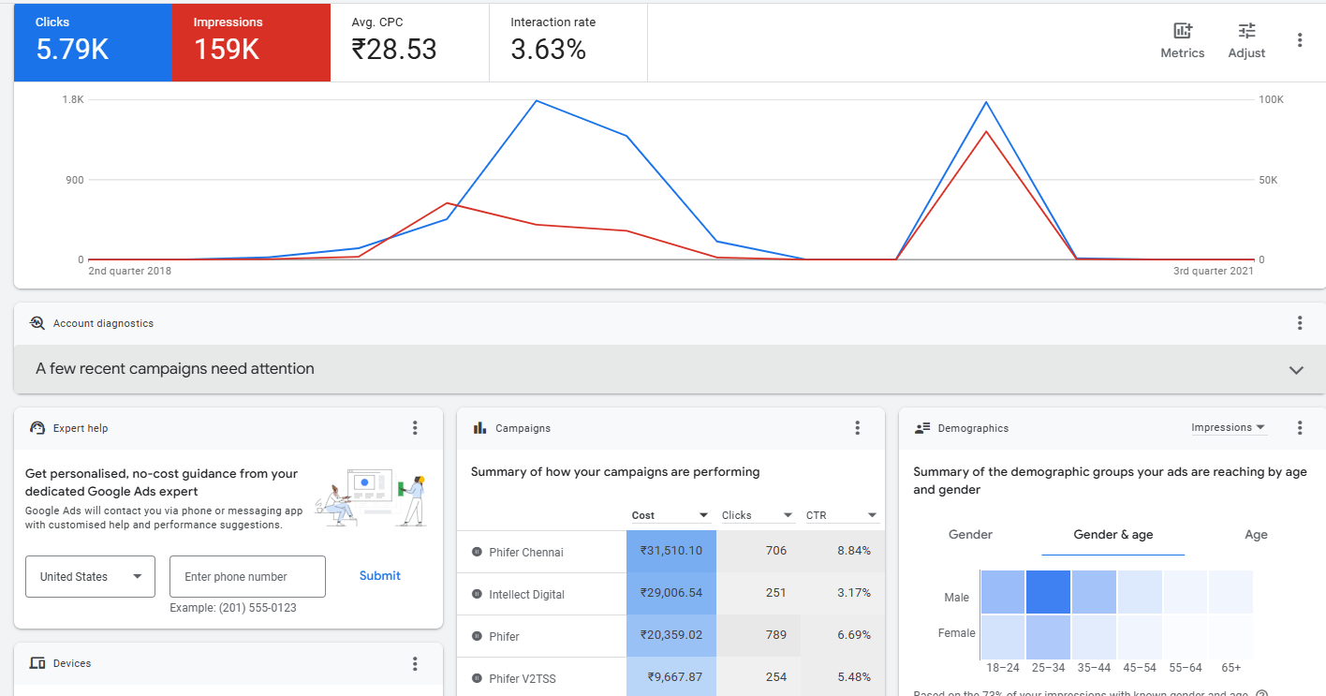
Task: Open Devices card three-dot menu
Action: point(415,663)
